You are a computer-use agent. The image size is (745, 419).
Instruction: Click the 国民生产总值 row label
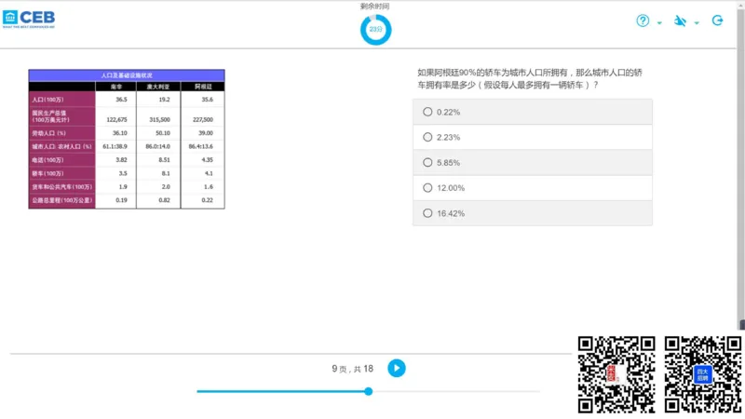click(x=61, y=116)
